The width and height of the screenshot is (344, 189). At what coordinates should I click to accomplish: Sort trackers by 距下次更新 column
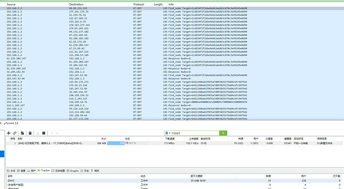coord(196,176)
